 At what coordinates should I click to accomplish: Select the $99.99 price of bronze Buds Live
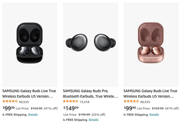(x=130, y=108)
